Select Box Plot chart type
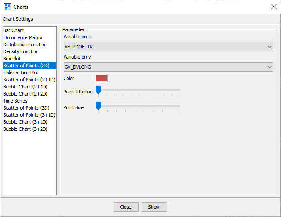The height and width of the screenshot is (217, 281). (12, 59)
